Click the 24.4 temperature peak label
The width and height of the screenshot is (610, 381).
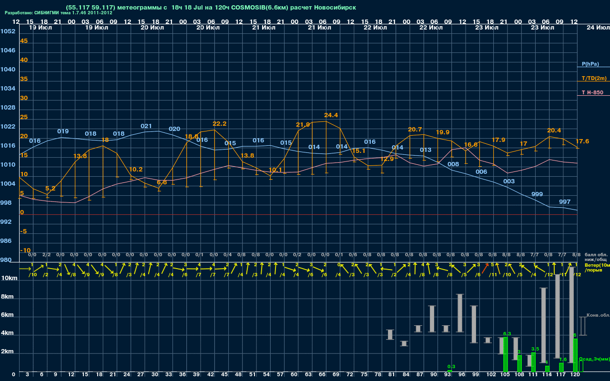331,115
